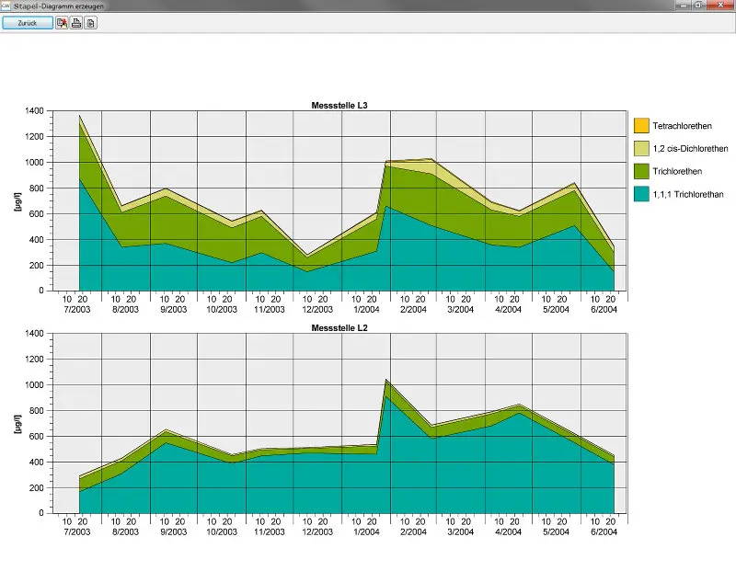736x571 pixels.
Task: Click the 1,1,1 Trichlorethan teal legend swatch
Action: pyautogui.click(x=641, y=194)
